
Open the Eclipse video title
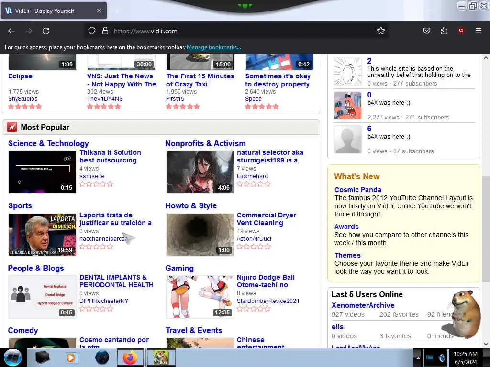coord(20,76)
